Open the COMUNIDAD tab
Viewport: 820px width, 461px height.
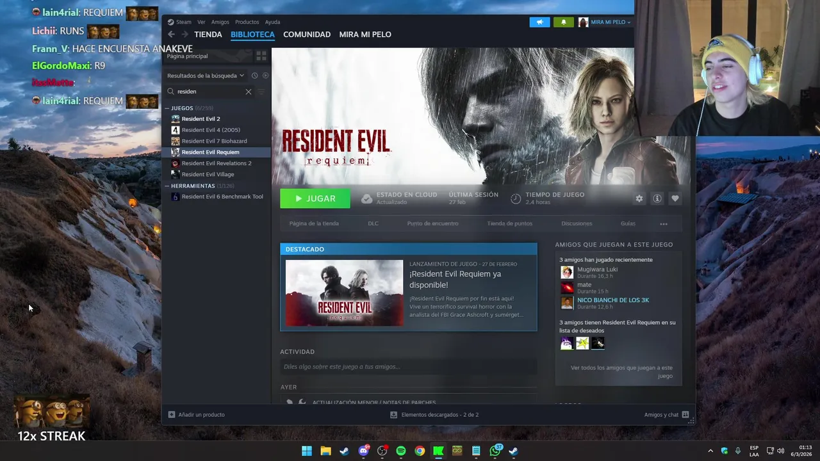click(307, 35)
